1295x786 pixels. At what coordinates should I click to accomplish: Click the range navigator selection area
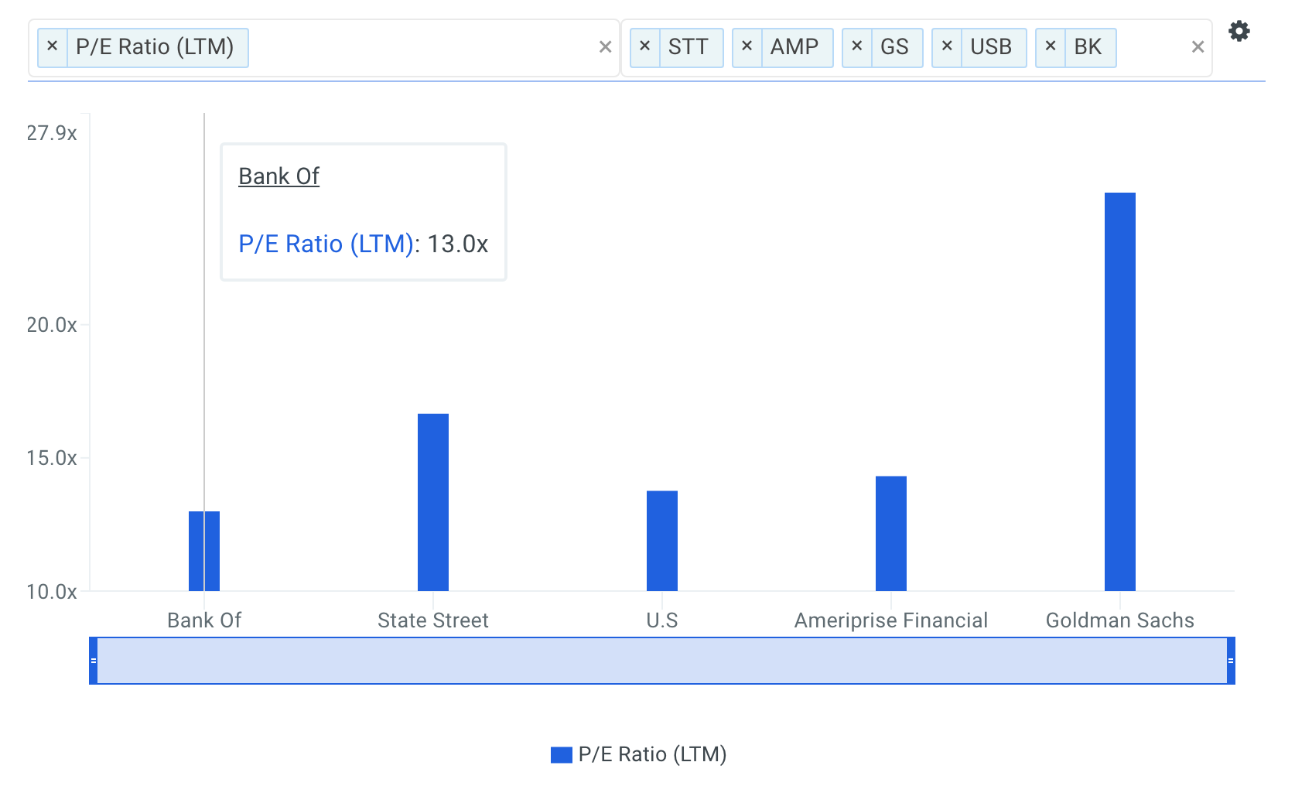662,661
